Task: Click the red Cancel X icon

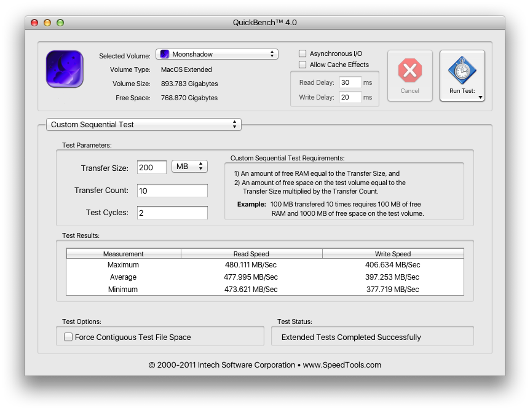Action: click(409, 71)
